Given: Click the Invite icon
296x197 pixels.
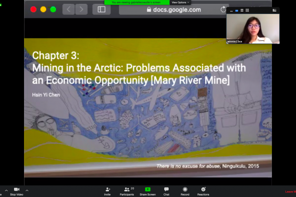Looking at the screenshot, I should coord(108,189).
